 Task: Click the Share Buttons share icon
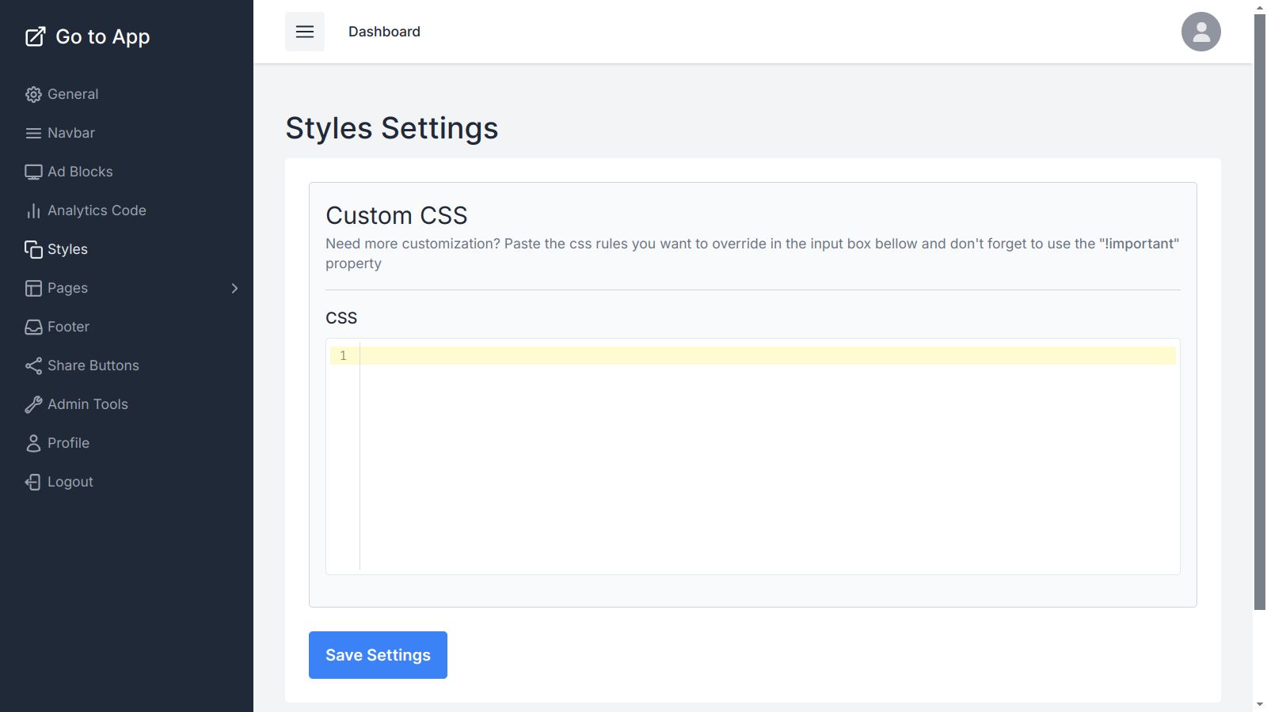click(x=33, y=365)
